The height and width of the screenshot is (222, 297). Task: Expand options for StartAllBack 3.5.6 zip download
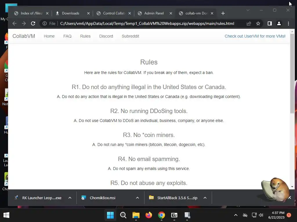coord(205,198)
